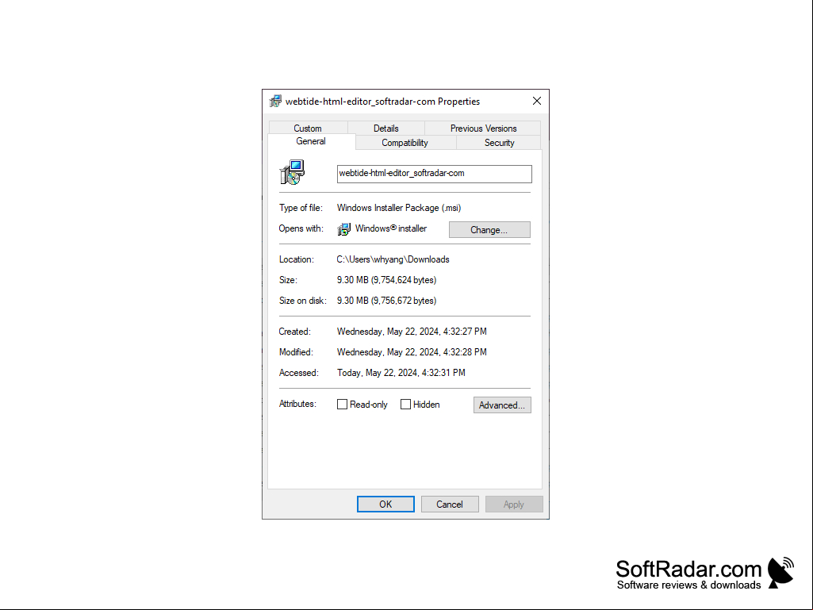Click the Windows installer icon beside Opens with

[x=343, y=228]
